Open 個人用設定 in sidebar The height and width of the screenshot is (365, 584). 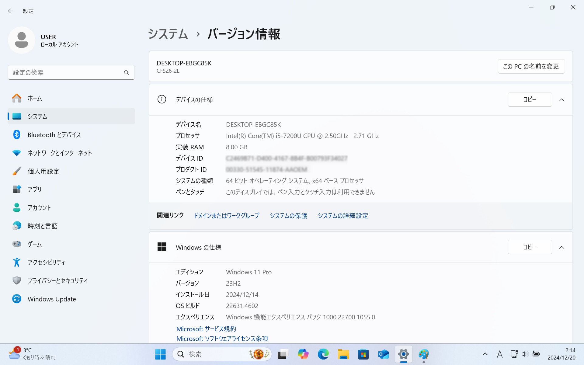71,171
